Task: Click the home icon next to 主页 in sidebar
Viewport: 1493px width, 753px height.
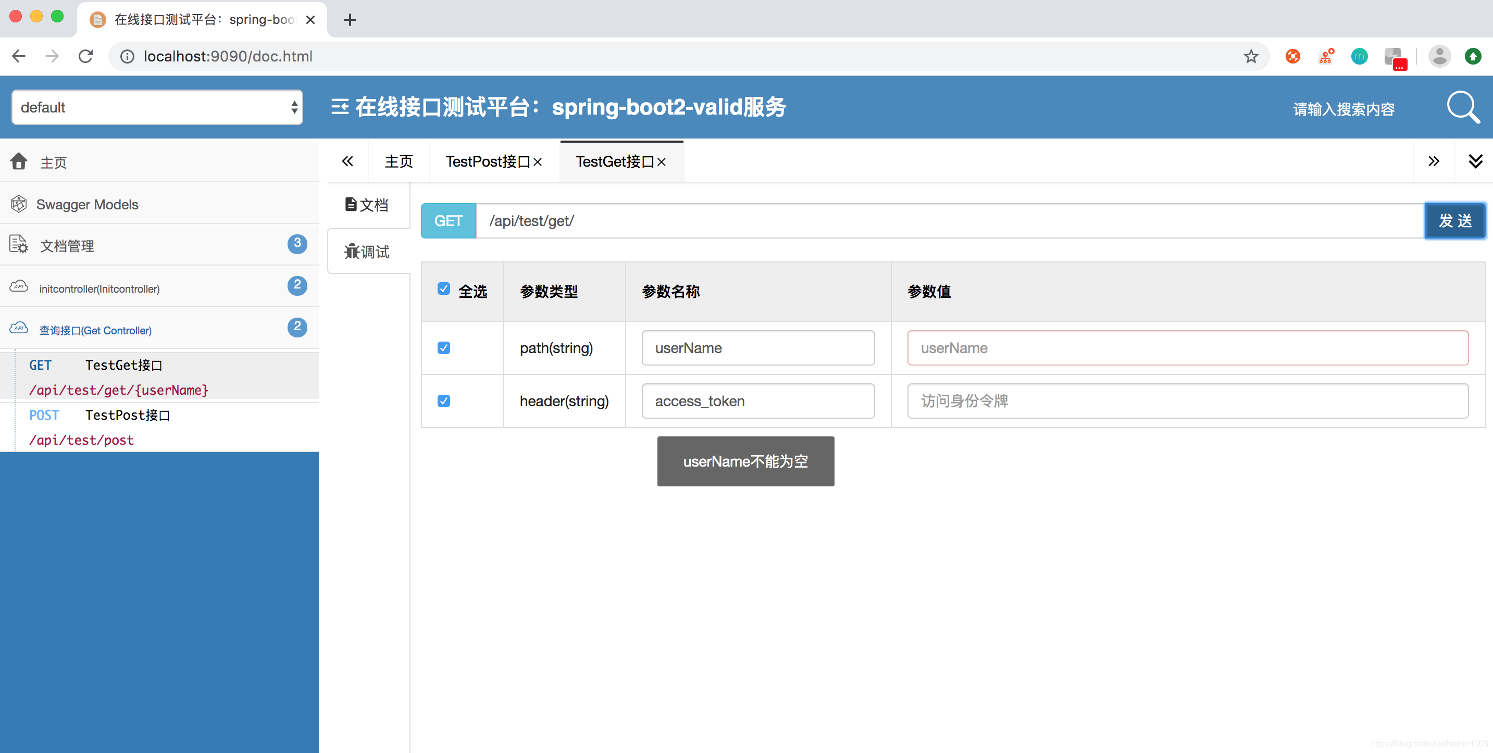Action: coord(19,161)
